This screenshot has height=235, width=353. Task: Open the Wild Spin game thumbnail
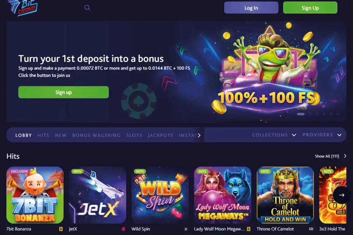click(x=160, y=195)
